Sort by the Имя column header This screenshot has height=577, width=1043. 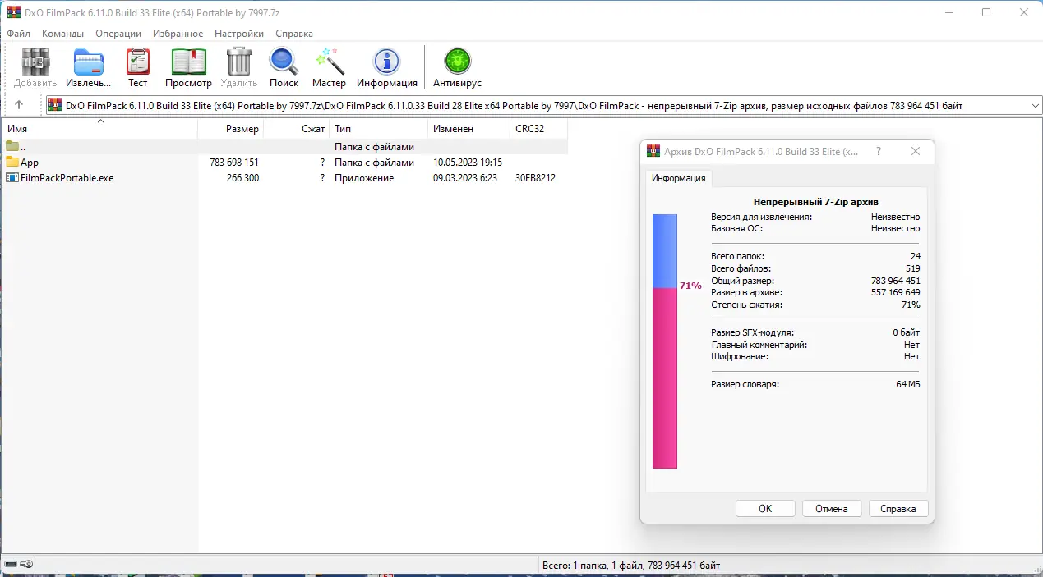point(99,129)
